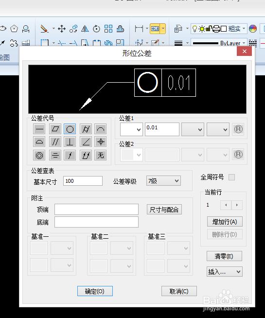The height and width of the screenshot is (318, 265).
Task: Expand the 插入... dropdown
Action: (225, 271)
